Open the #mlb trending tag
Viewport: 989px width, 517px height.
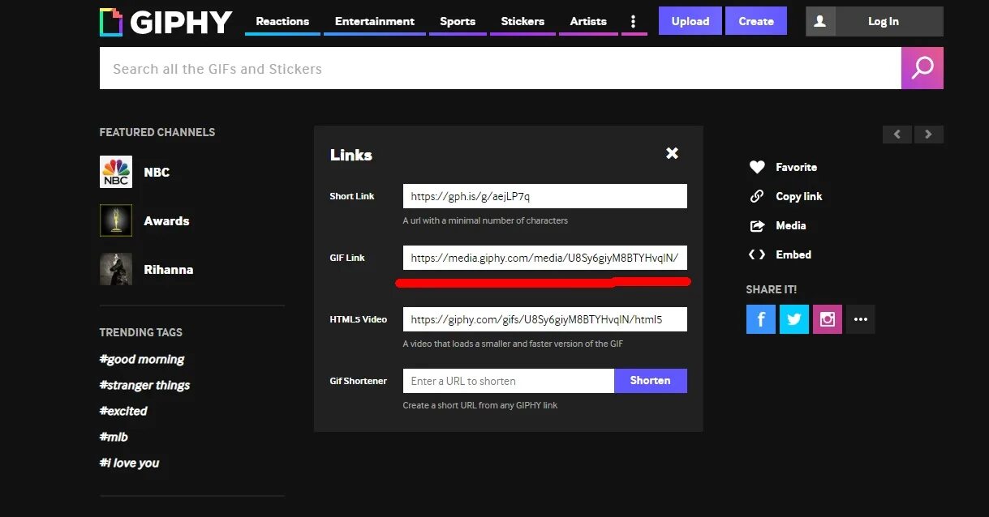click(x=114, y=437)
